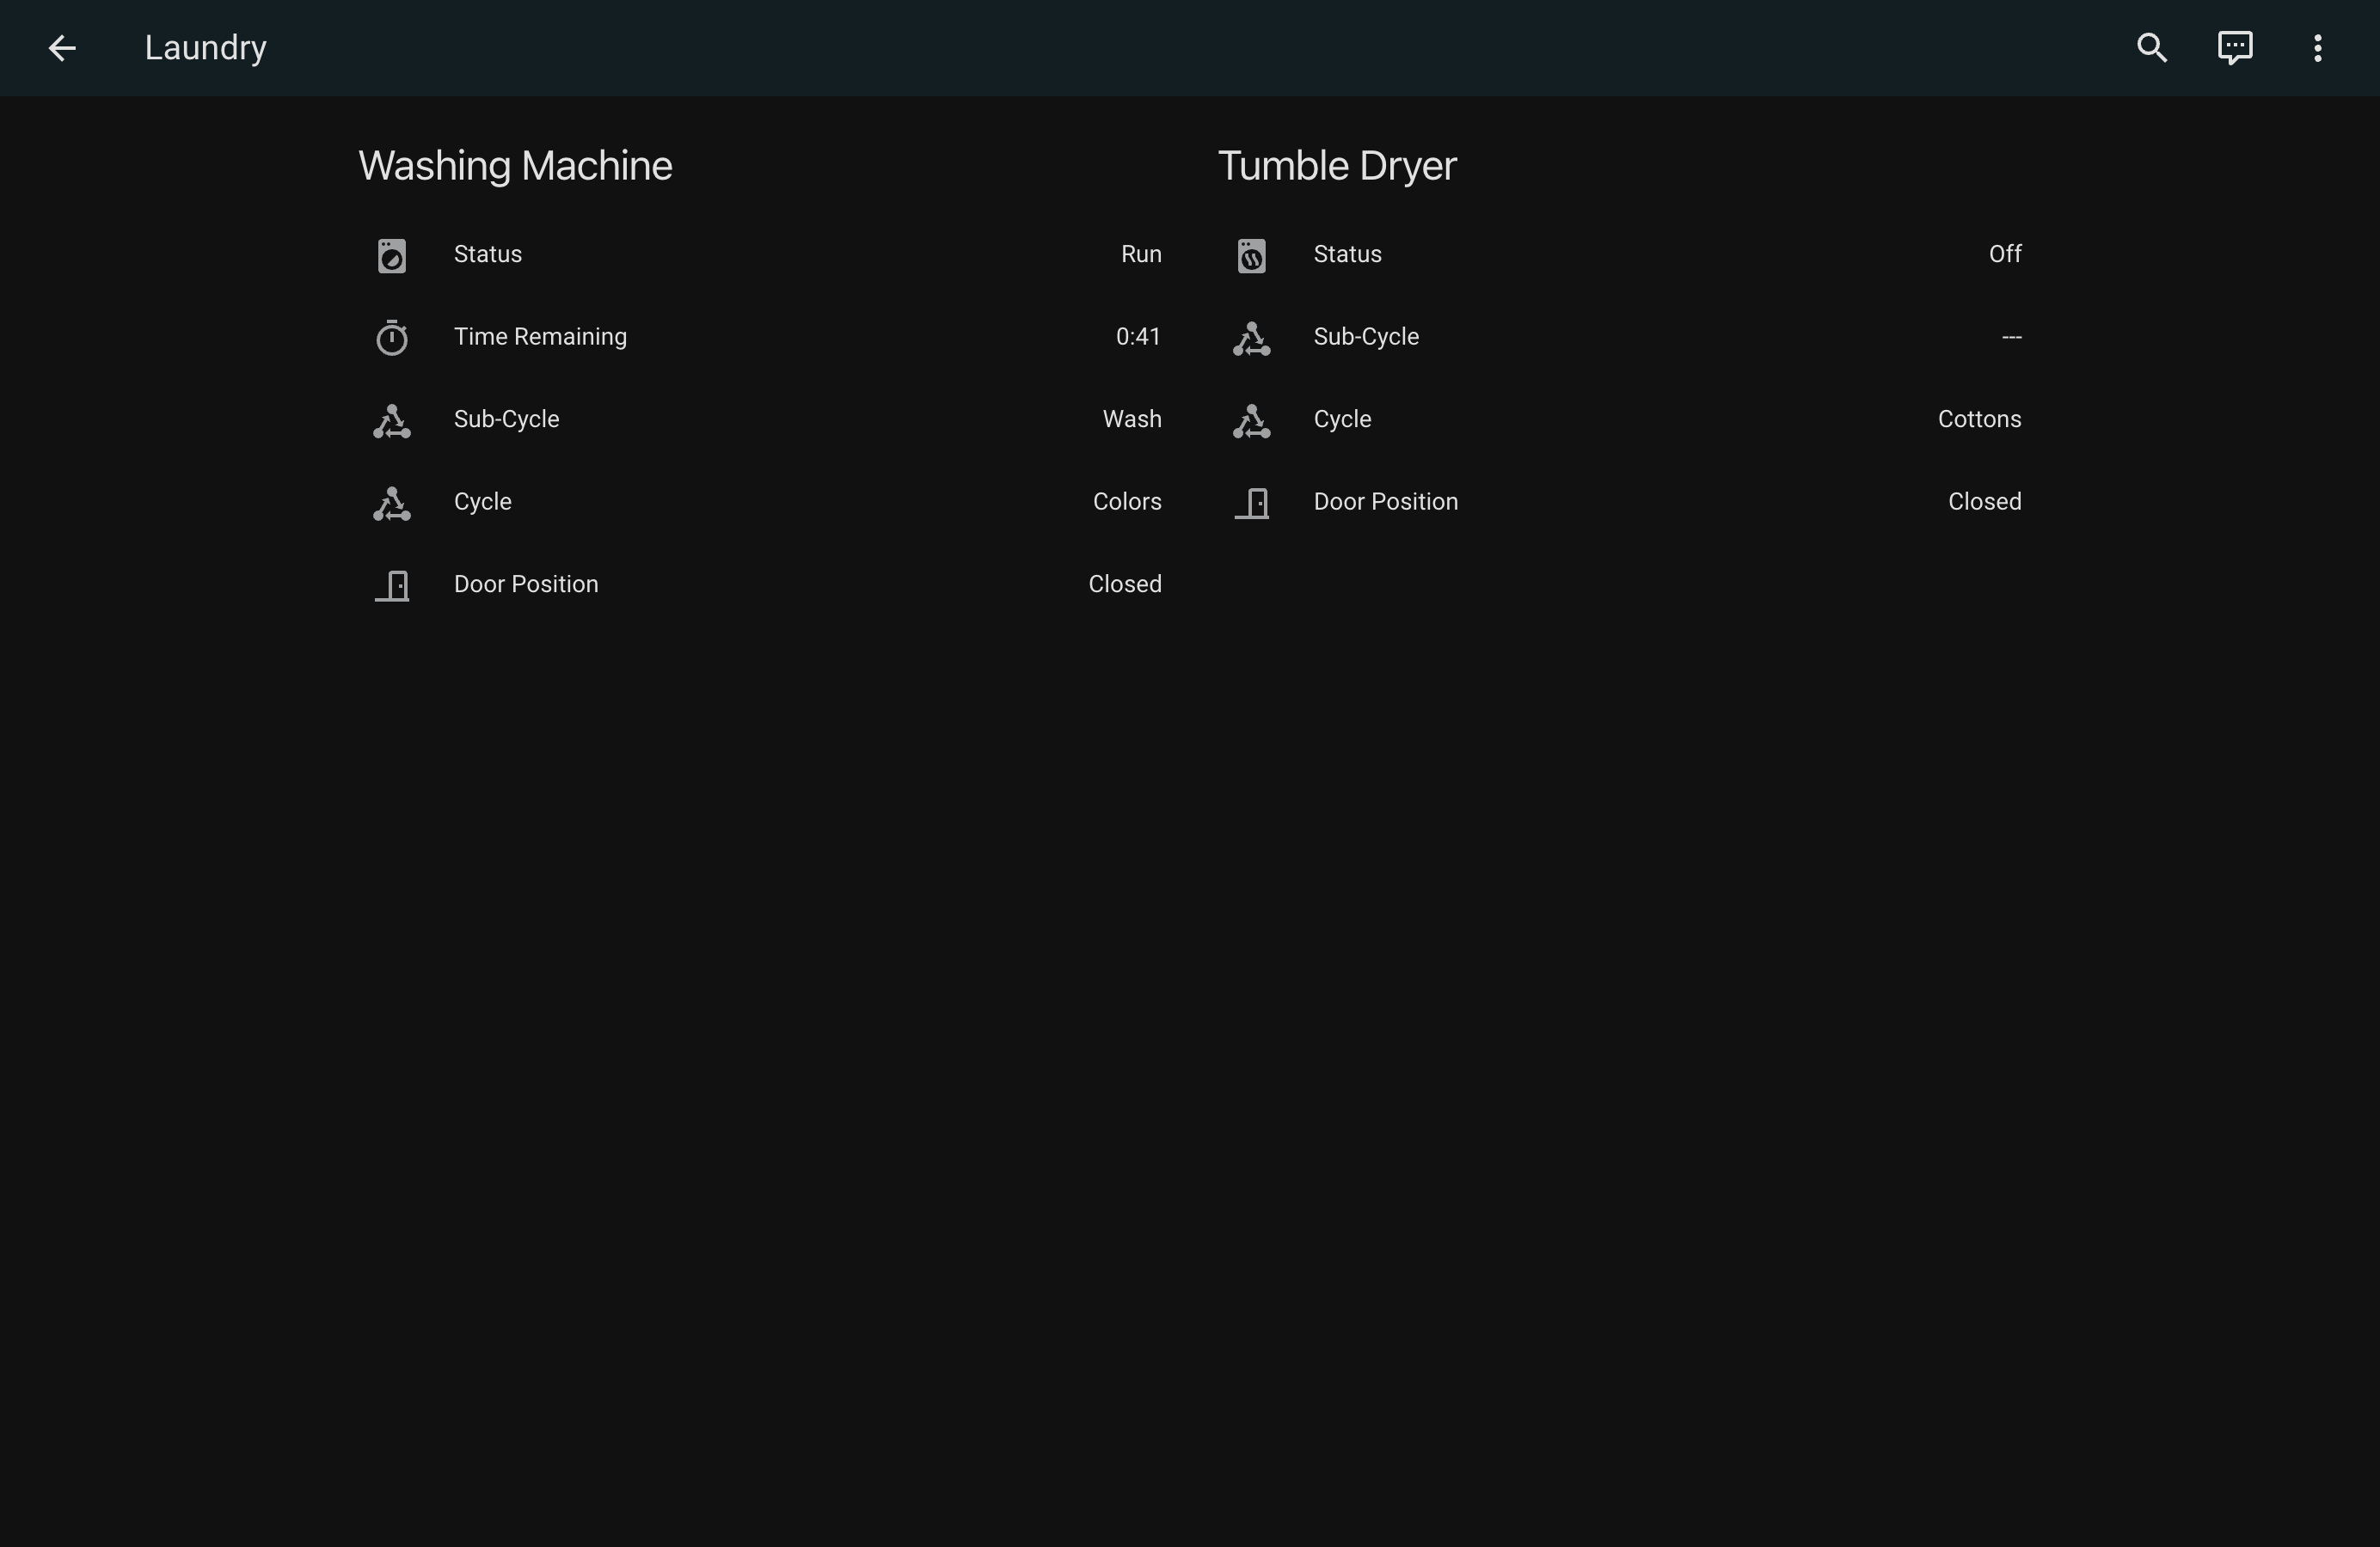Click the washing machine Sub-Cycle icon
2380x1547 pixels.
coord(392,421)
